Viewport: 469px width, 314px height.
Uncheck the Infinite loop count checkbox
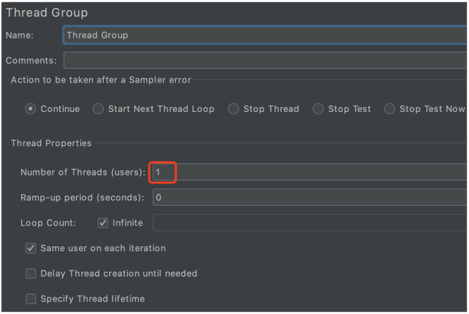[x=103, y=223]
